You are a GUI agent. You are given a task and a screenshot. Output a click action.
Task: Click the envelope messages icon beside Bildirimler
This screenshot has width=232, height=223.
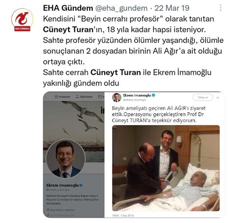tap(100, 97)
